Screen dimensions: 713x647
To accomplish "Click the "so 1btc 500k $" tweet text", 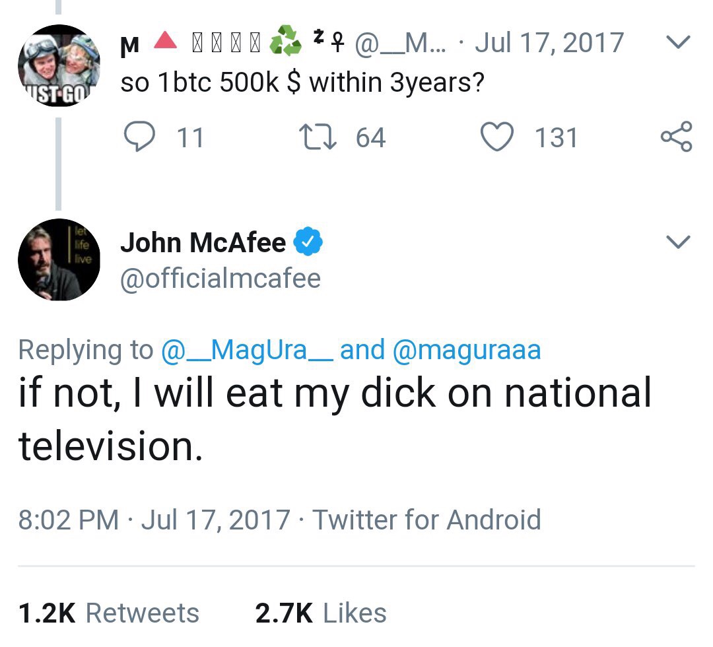I will (302, 83).
